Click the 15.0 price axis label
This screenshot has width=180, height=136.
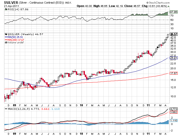click(x=173, y=80)
